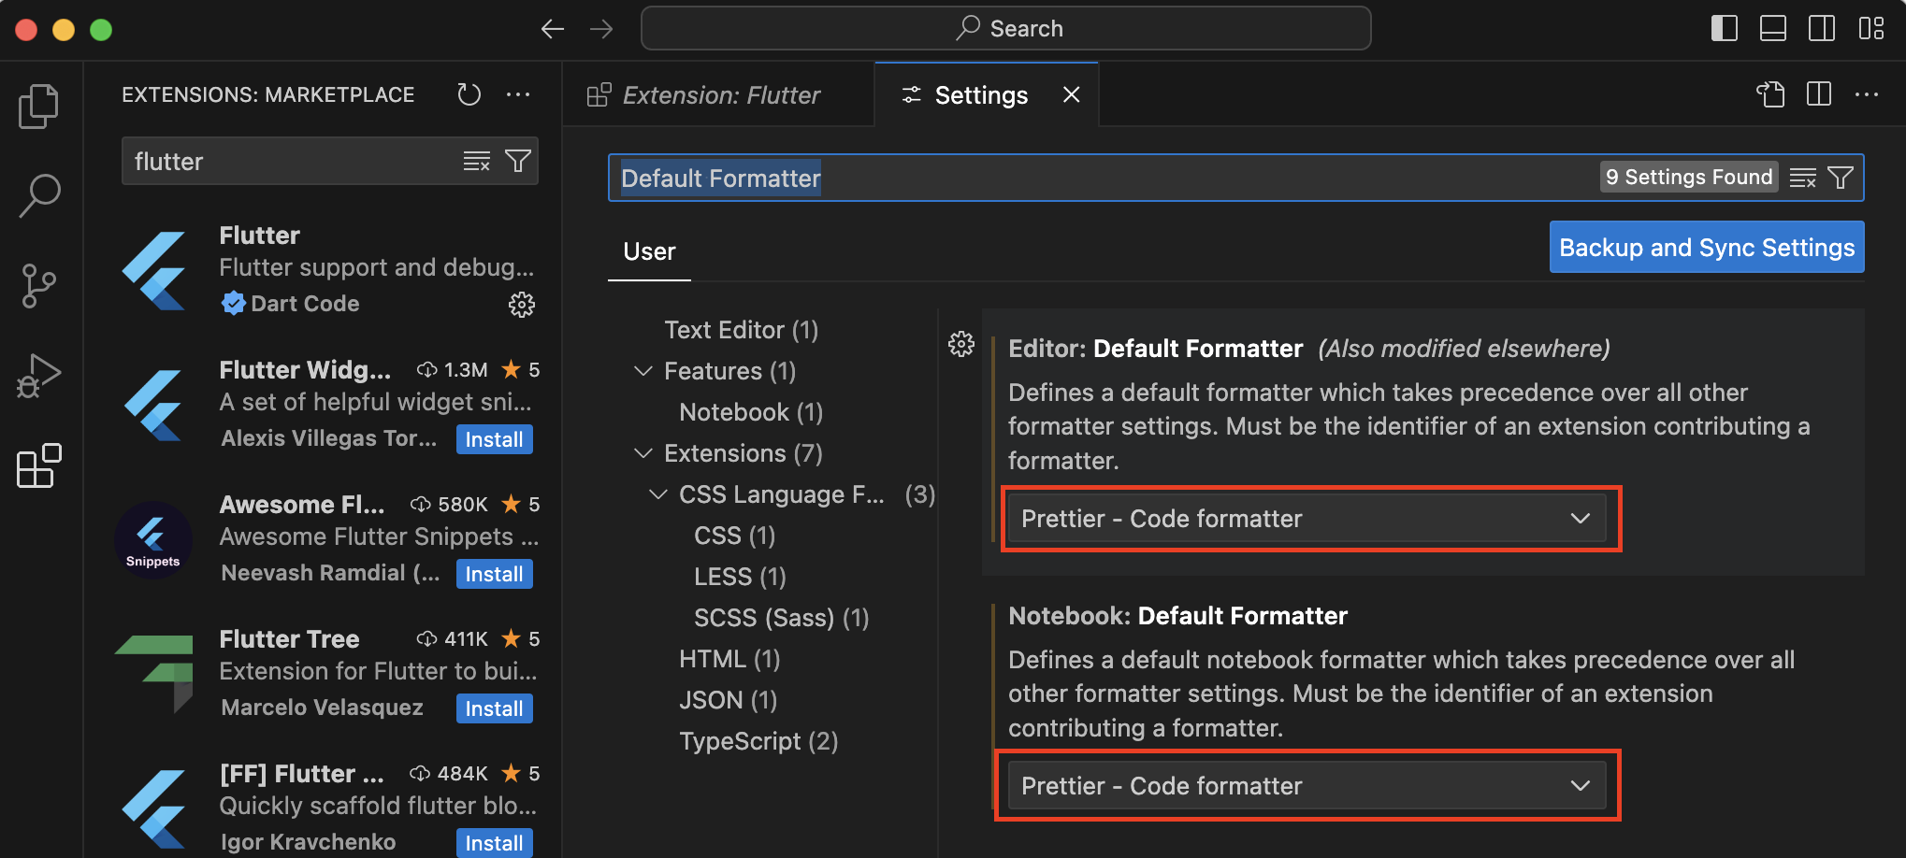
Task: Open manage gear for Flutter extension
Action: (522, 305)
